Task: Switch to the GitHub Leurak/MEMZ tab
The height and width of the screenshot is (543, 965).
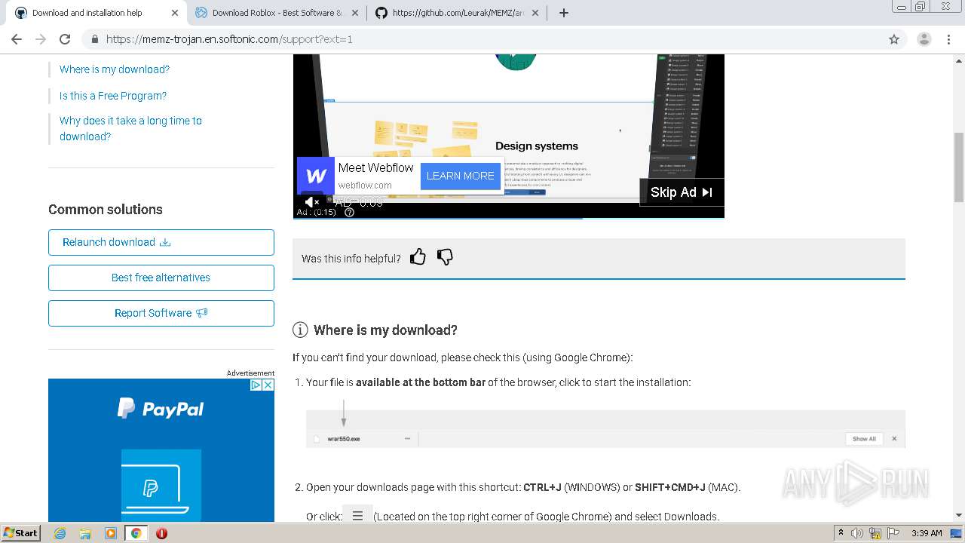Action: pos(457,13)
